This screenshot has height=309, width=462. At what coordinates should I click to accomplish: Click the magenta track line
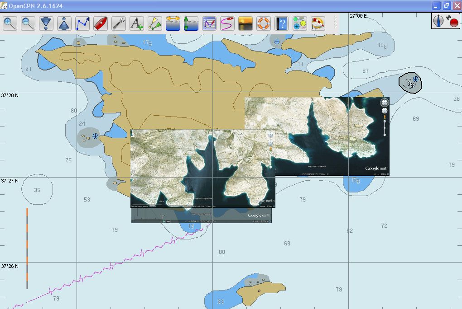click(112, 266)
